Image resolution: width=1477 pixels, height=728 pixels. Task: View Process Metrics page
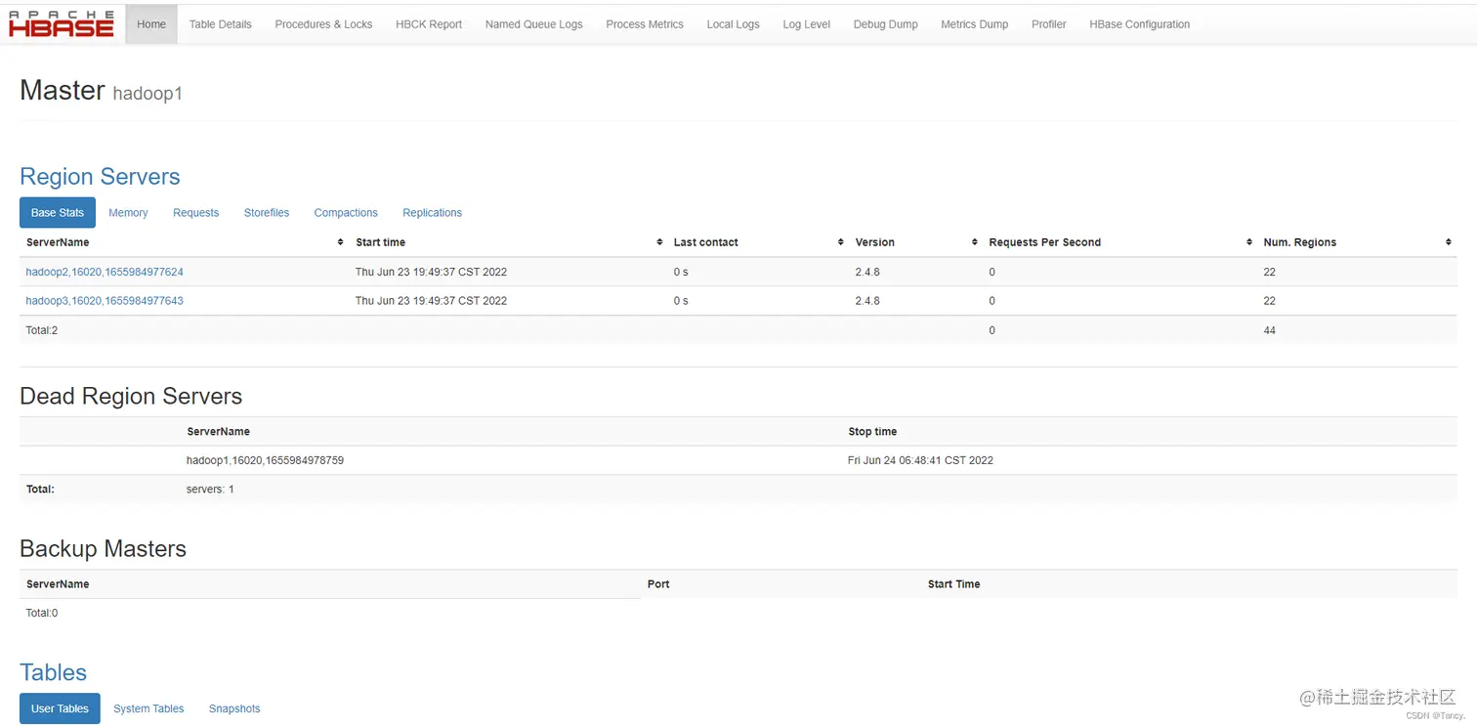pyautogui.click(x=645, y=24)
